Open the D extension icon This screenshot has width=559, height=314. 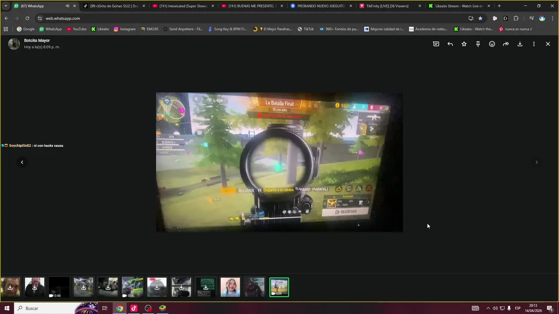505,18
